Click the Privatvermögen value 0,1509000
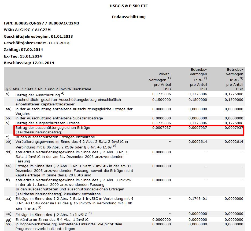The image size is (251, 231). pos(161,100)
